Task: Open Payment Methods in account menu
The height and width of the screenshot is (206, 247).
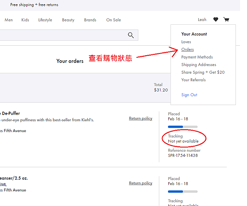Action: pyautogui.click(x=197, y=57)
